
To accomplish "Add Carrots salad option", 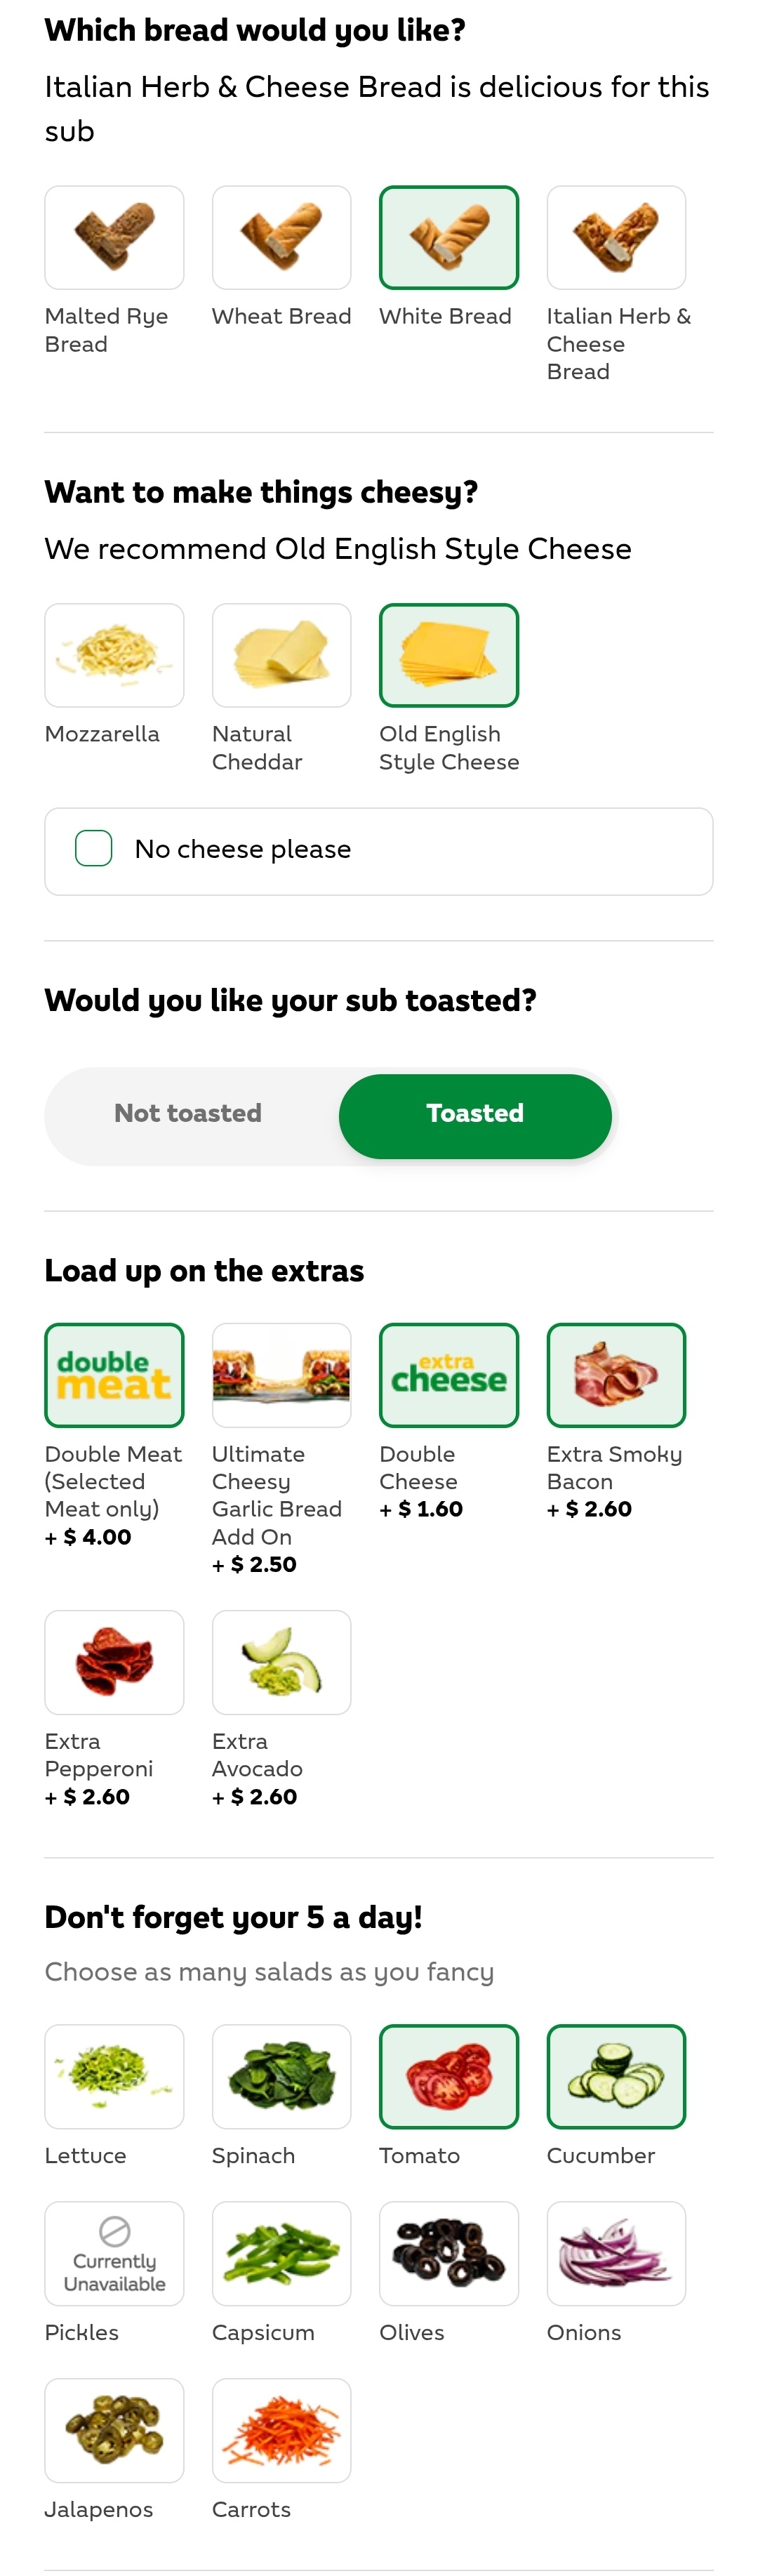I will [281, 2431].
